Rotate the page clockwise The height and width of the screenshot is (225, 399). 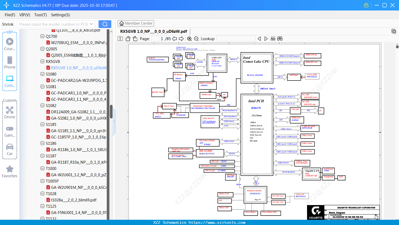(x=135, y=39)
